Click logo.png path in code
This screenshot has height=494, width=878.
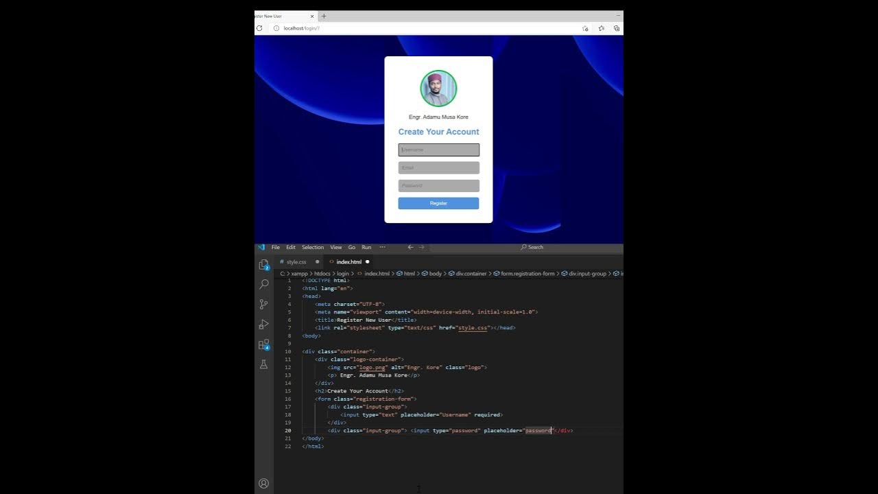click(374, 367)
